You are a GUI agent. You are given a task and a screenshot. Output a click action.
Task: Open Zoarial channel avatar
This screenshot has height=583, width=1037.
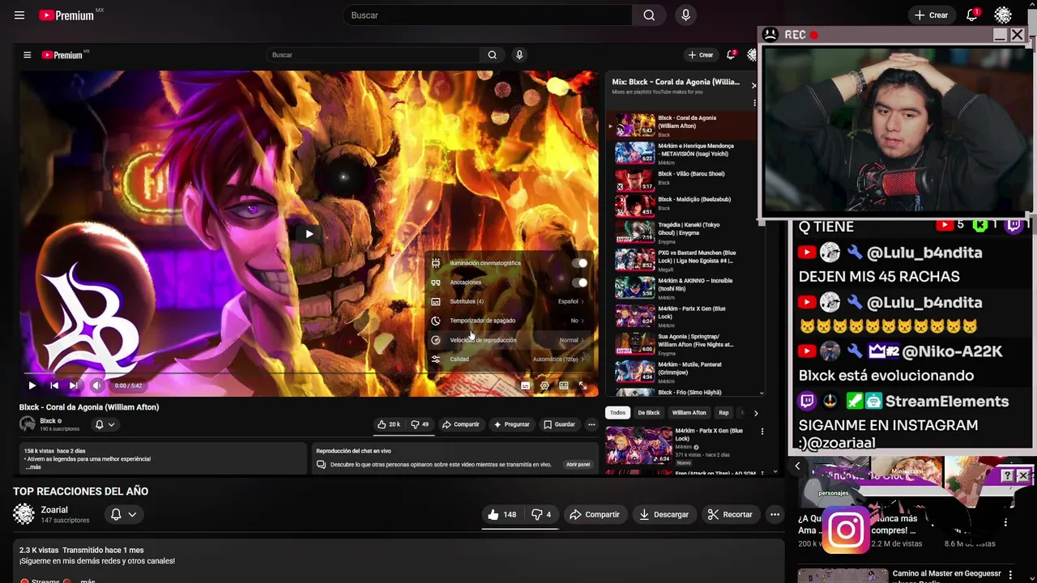[x=24, y=514]
